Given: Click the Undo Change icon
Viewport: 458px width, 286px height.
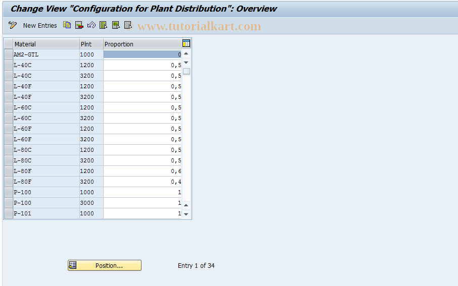Looking at the screenshot, I should (x=91, y=25).
